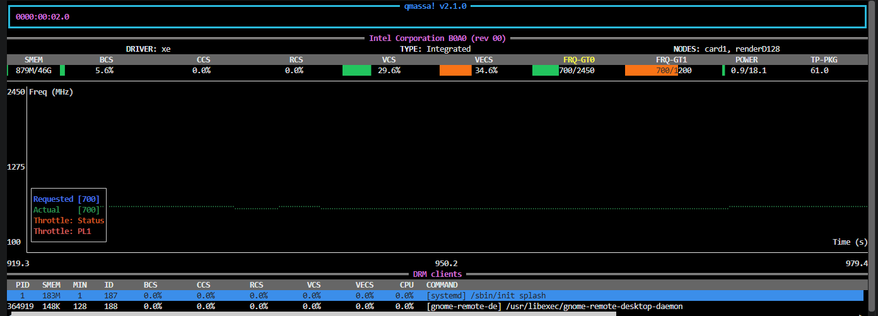The width and height of the screenshot is (878, 316).
Task: Click the BCS 5.6% value
Action: [x=105, y=71]
